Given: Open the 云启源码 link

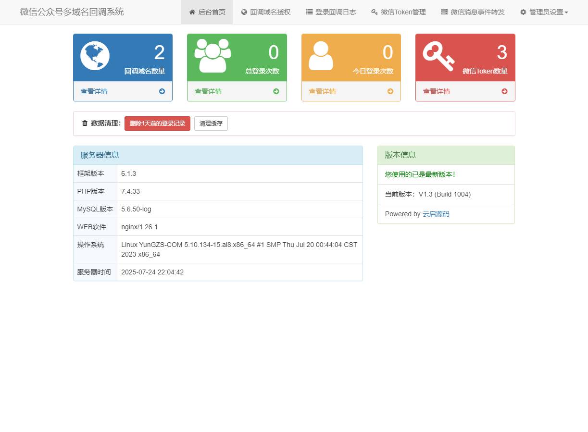Looking at the screenshot, I should (x=436, y=214).
